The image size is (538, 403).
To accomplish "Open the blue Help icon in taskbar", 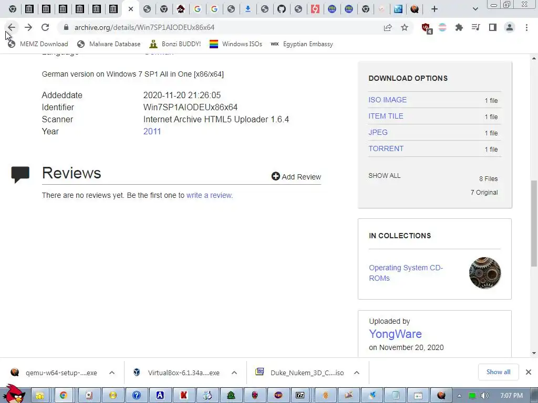I will point(137,395).
